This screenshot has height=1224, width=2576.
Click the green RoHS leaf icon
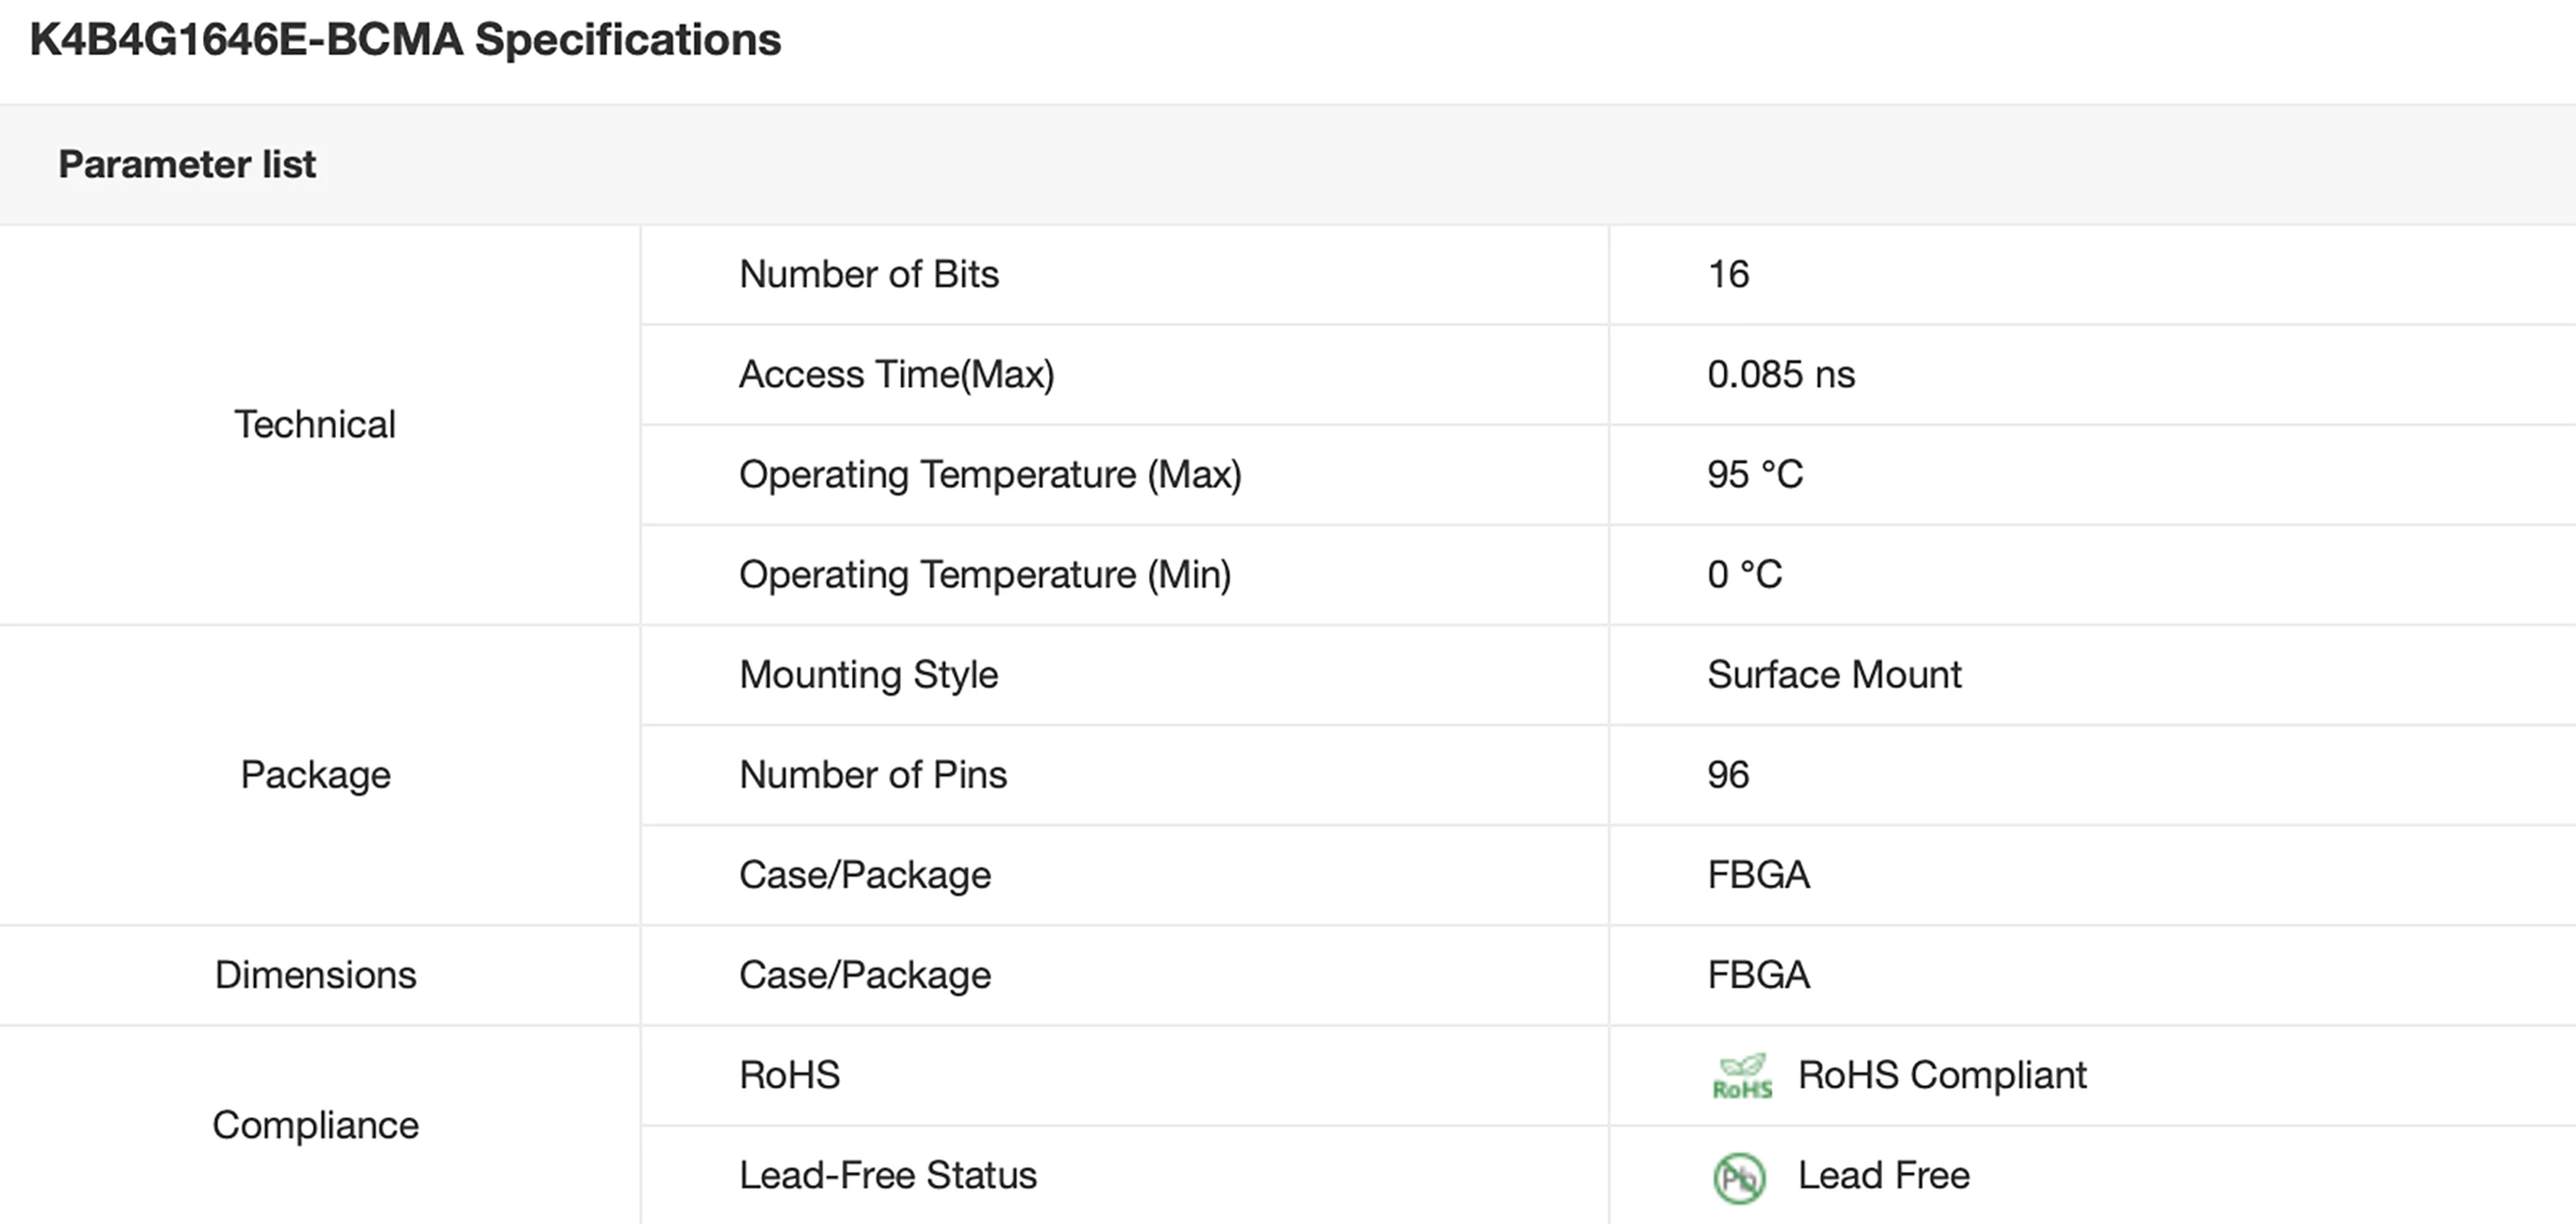tap(1741, 1077)
